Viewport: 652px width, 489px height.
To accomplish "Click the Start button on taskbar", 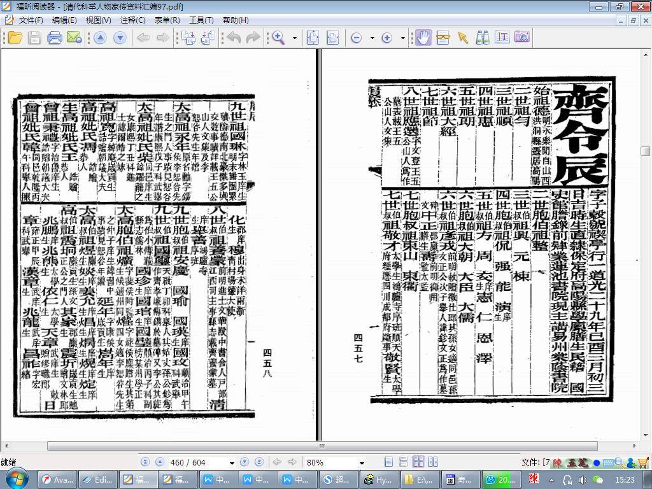I will (x=17, y=479).
